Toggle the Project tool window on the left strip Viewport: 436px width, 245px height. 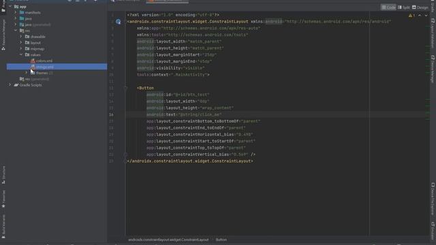[x=3, y=6]
